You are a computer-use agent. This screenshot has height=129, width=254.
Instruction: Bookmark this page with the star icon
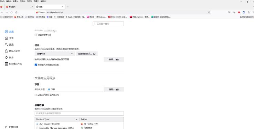pyautogui.click(x=209, y=12)
